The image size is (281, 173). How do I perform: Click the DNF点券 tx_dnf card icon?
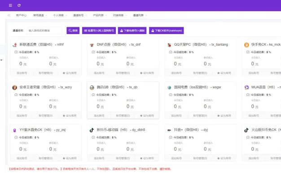92,45
